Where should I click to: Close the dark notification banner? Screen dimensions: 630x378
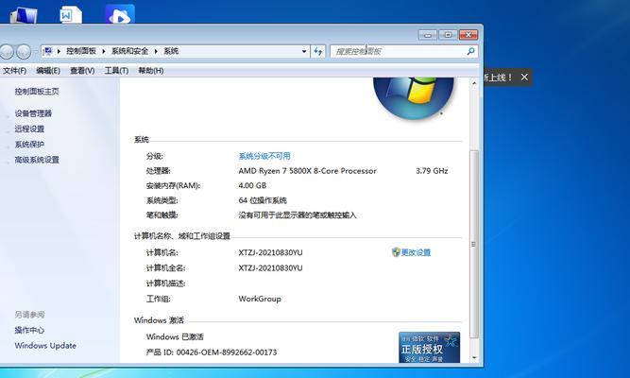(x=524, y=77)
